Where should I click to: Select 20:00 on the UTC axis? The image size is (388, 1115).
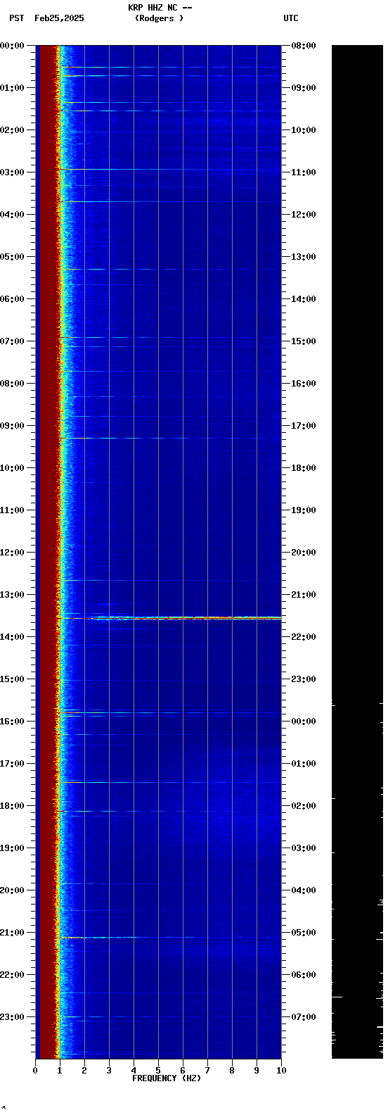[x=304, y=553]
